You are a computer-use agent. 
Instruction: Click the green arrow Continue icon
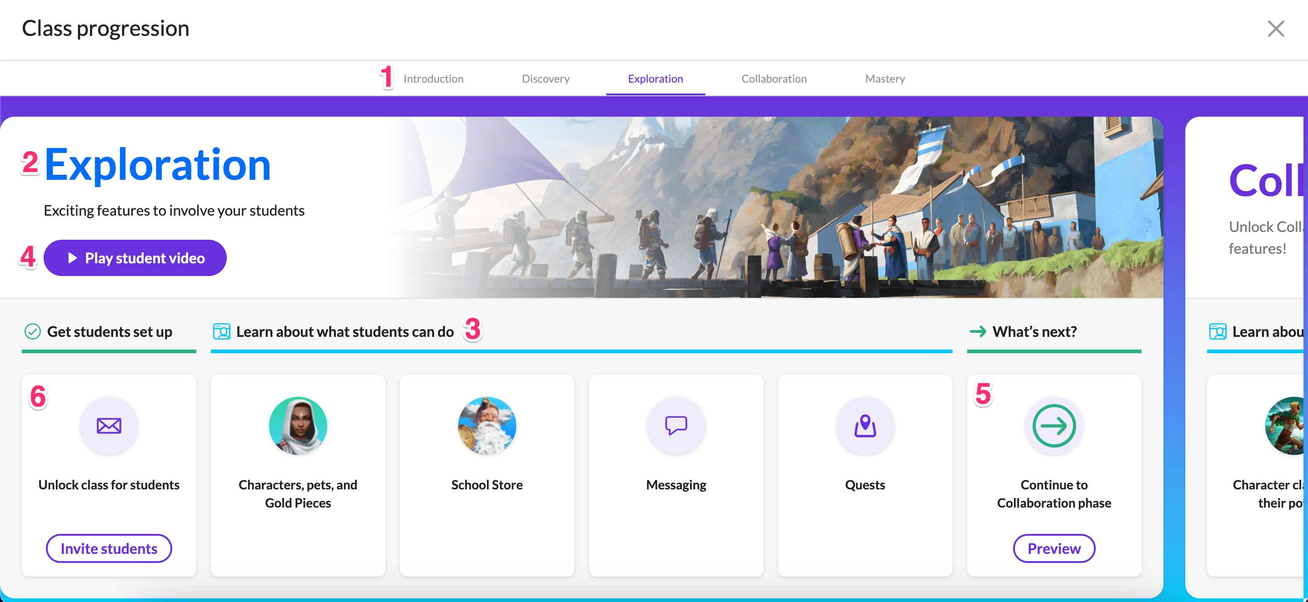[x=1054, y=425]
